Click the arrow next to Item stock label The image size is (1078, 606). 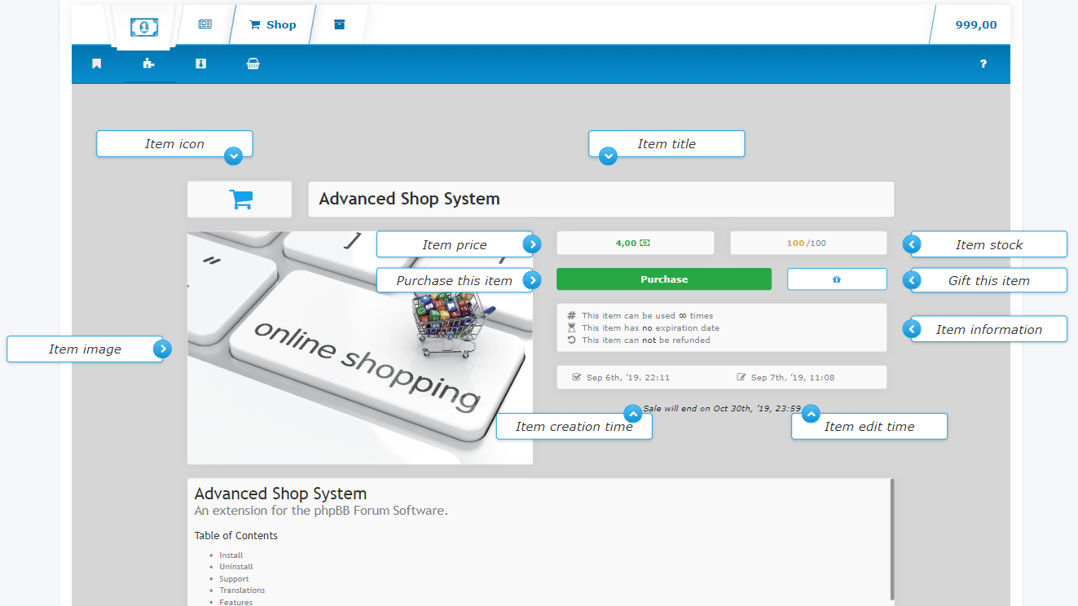(x=913, y=244)
